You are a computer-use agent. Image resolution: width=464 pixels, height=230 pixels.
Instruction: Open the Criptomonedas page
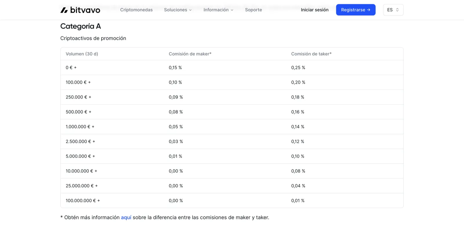[136, 10]
